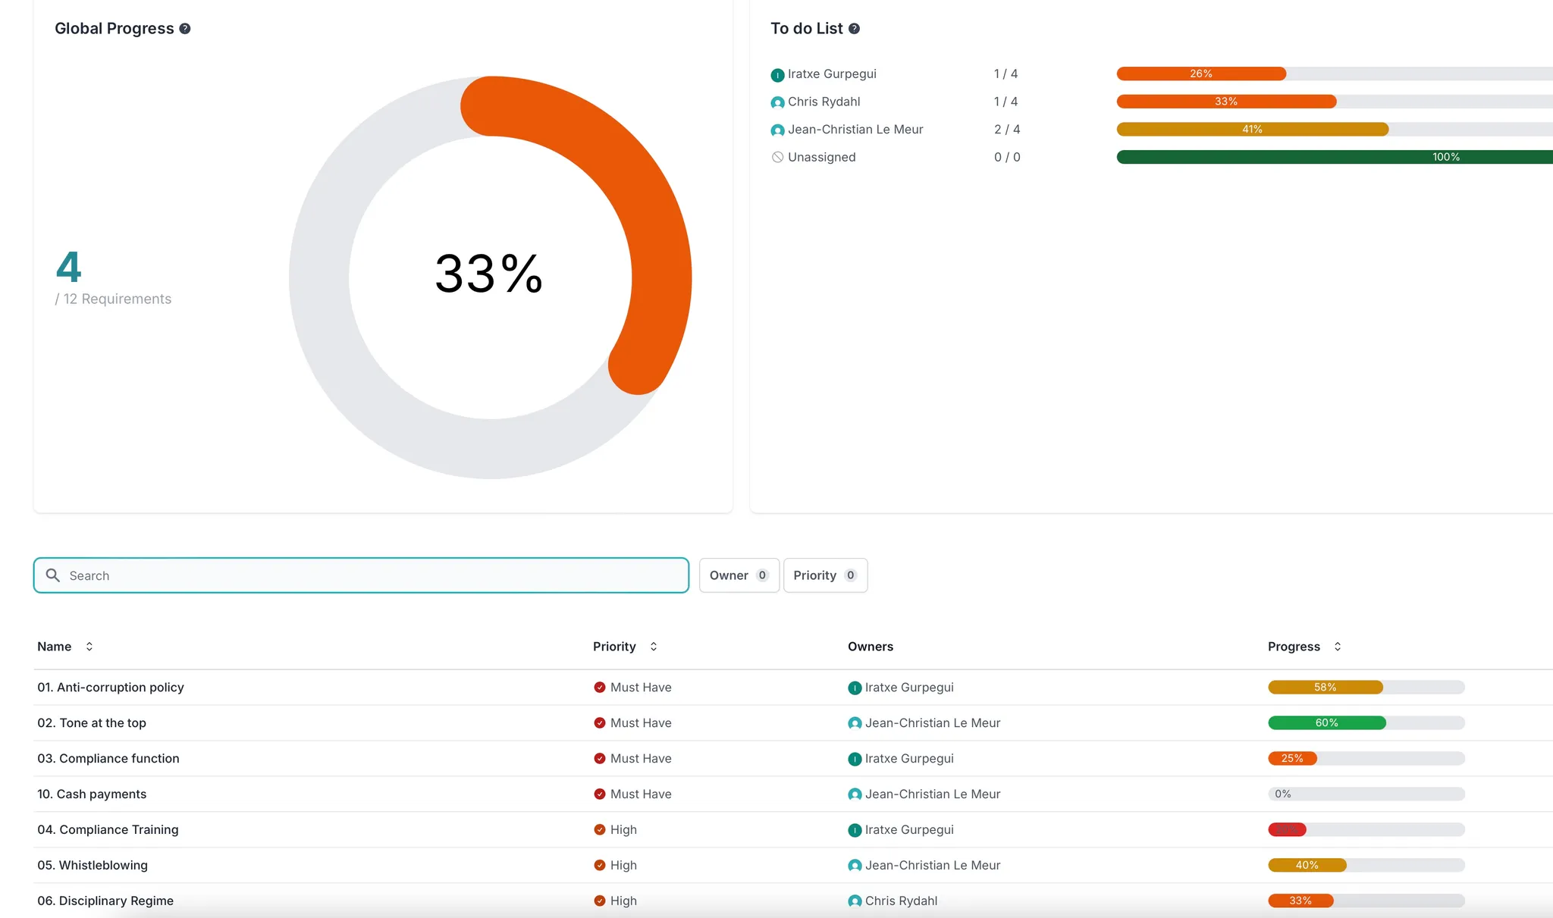
Task: Click To do List help icon
Action: [854, 29]
